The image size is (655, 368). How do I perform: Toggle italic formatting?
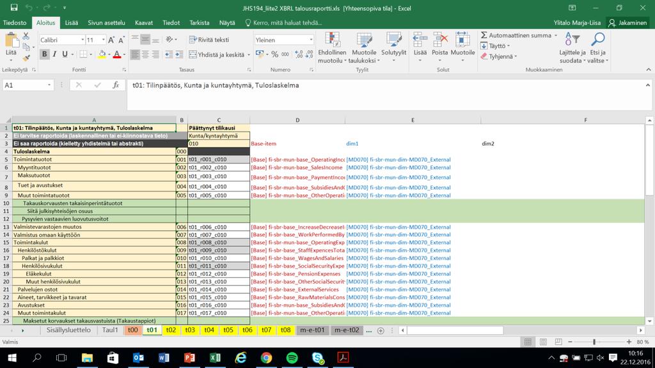(54, 54)
